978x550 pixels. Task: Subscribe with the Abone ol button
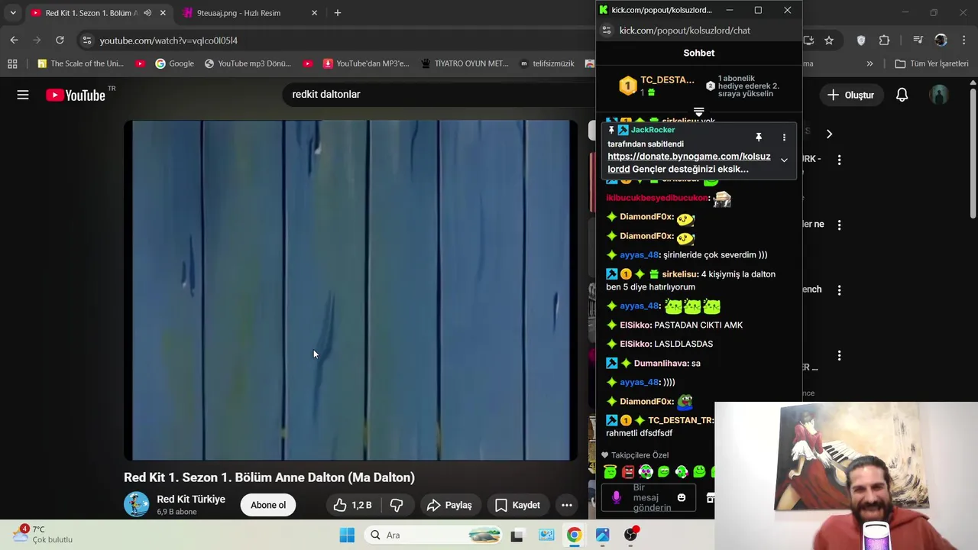pos(268,505)
